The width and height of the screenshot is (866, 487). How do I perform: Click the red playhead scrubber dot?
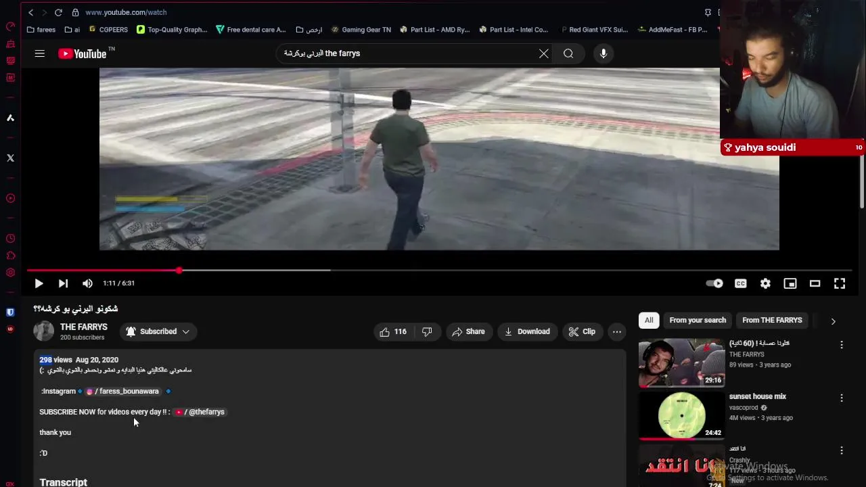179,271
